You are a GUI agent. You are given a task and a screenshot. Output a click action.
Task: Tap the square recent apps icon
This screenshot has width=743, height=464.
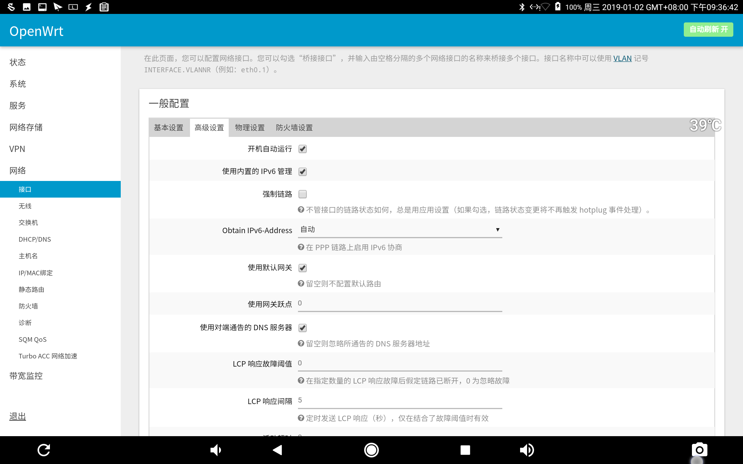pos(465,450)
